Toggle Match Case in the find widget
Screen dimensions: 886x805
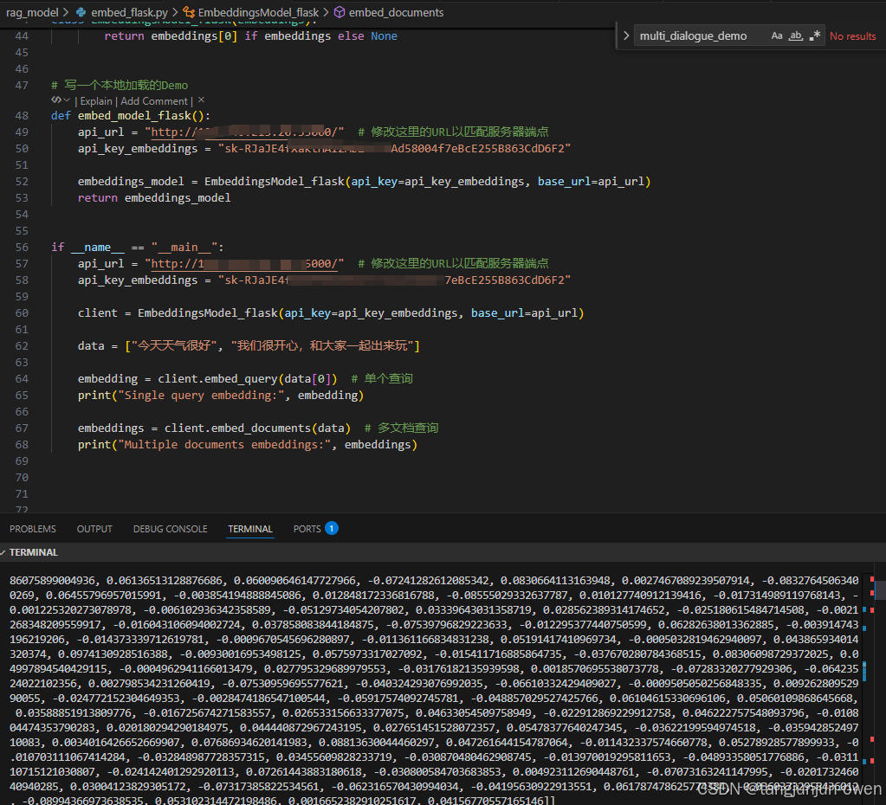coord(776,36)
